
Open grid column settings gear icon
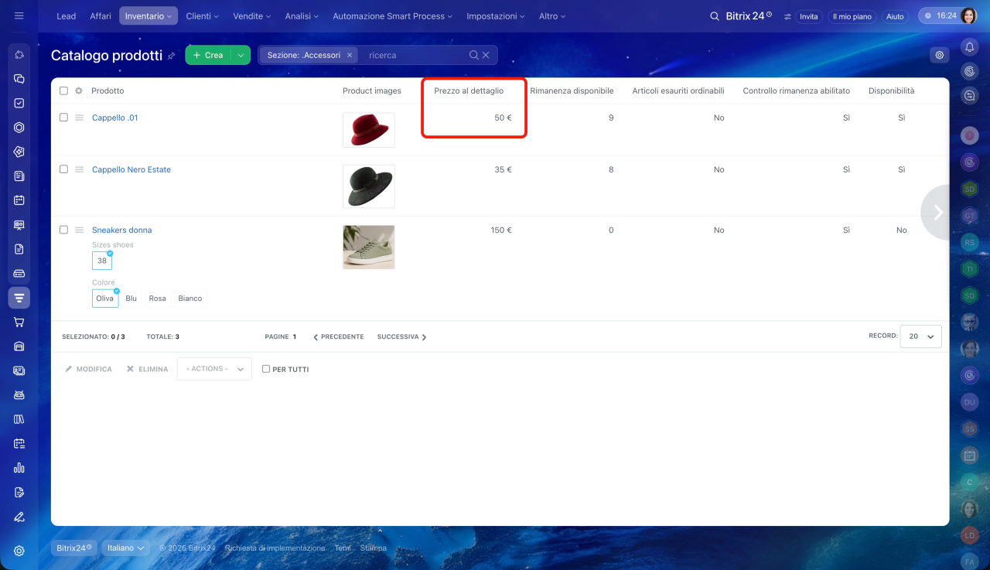79,90
